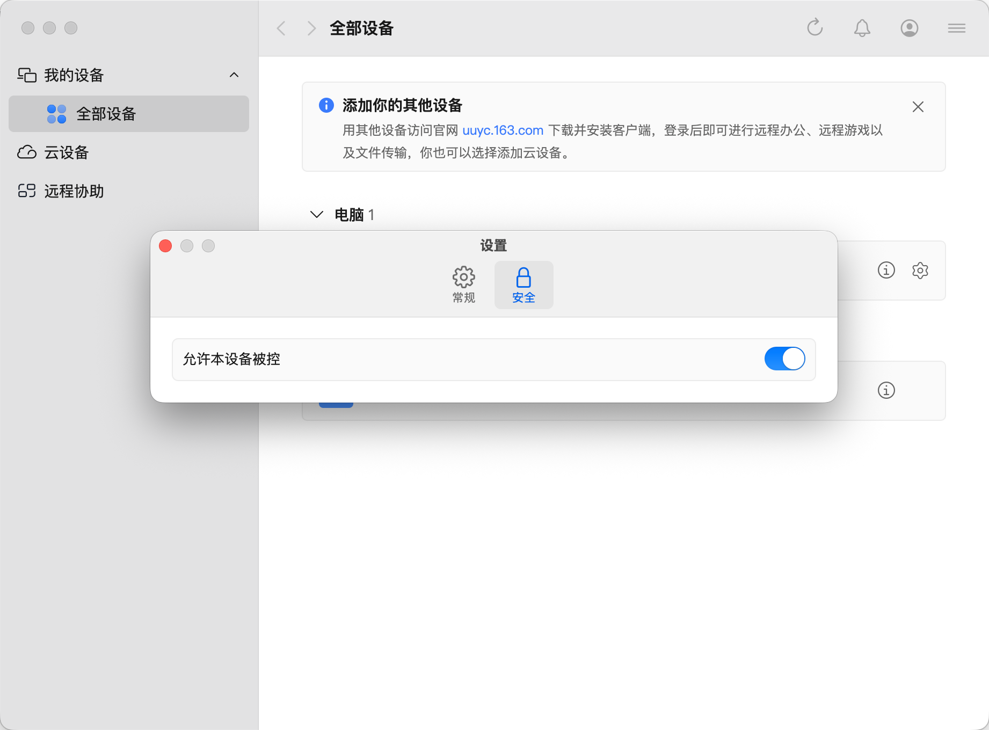Disable the 允许本设备被控 switch
This screenshot has height=730, width=989.
pos(784,359)
